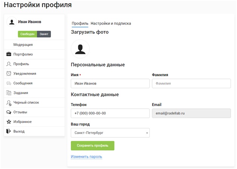Open Notifications via the clock icon
Screen dimensions: 237x169
click(9, 74)
